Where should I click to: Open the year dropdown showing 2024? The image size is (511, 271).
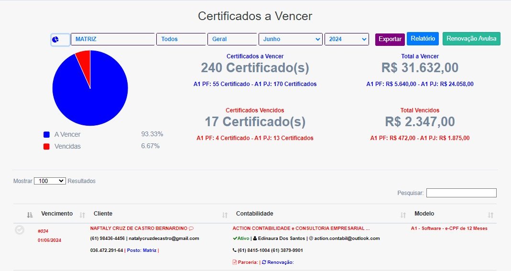347,39
